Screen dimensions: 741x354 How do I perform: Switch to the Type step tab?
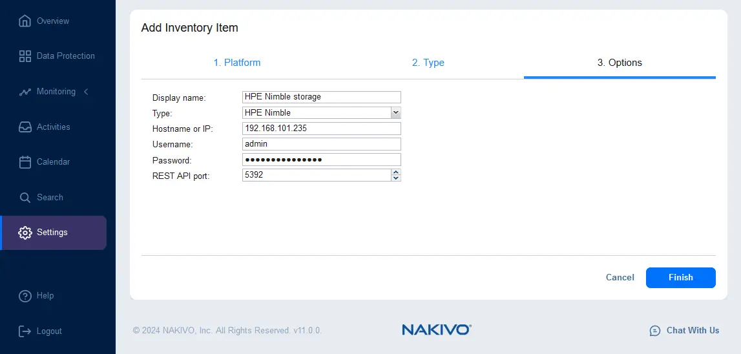(x=428, y=63)
